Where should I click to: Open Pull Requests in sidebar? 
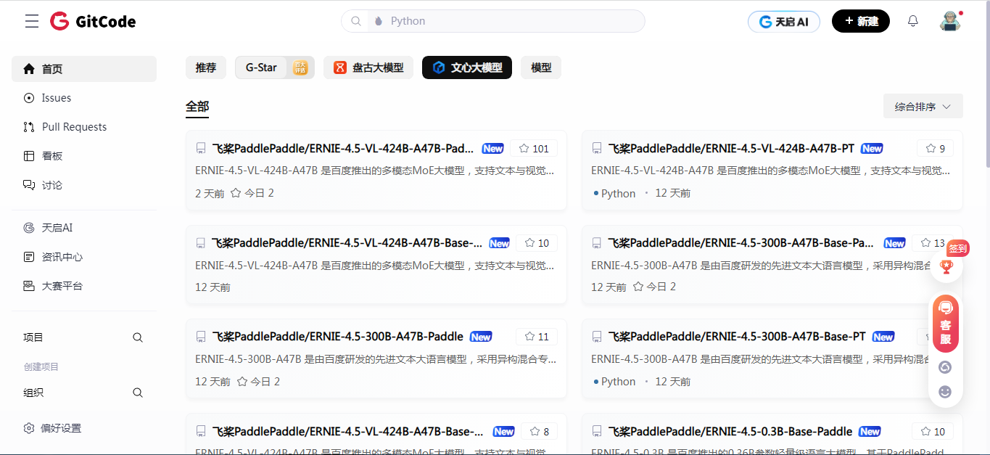pyautogui.click(x=84, y=127)
